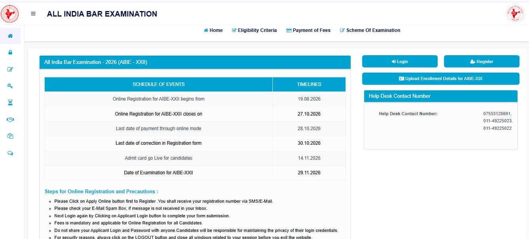
Task: Click the chat bubbles icon in sidebar
Action: point(10,153)
